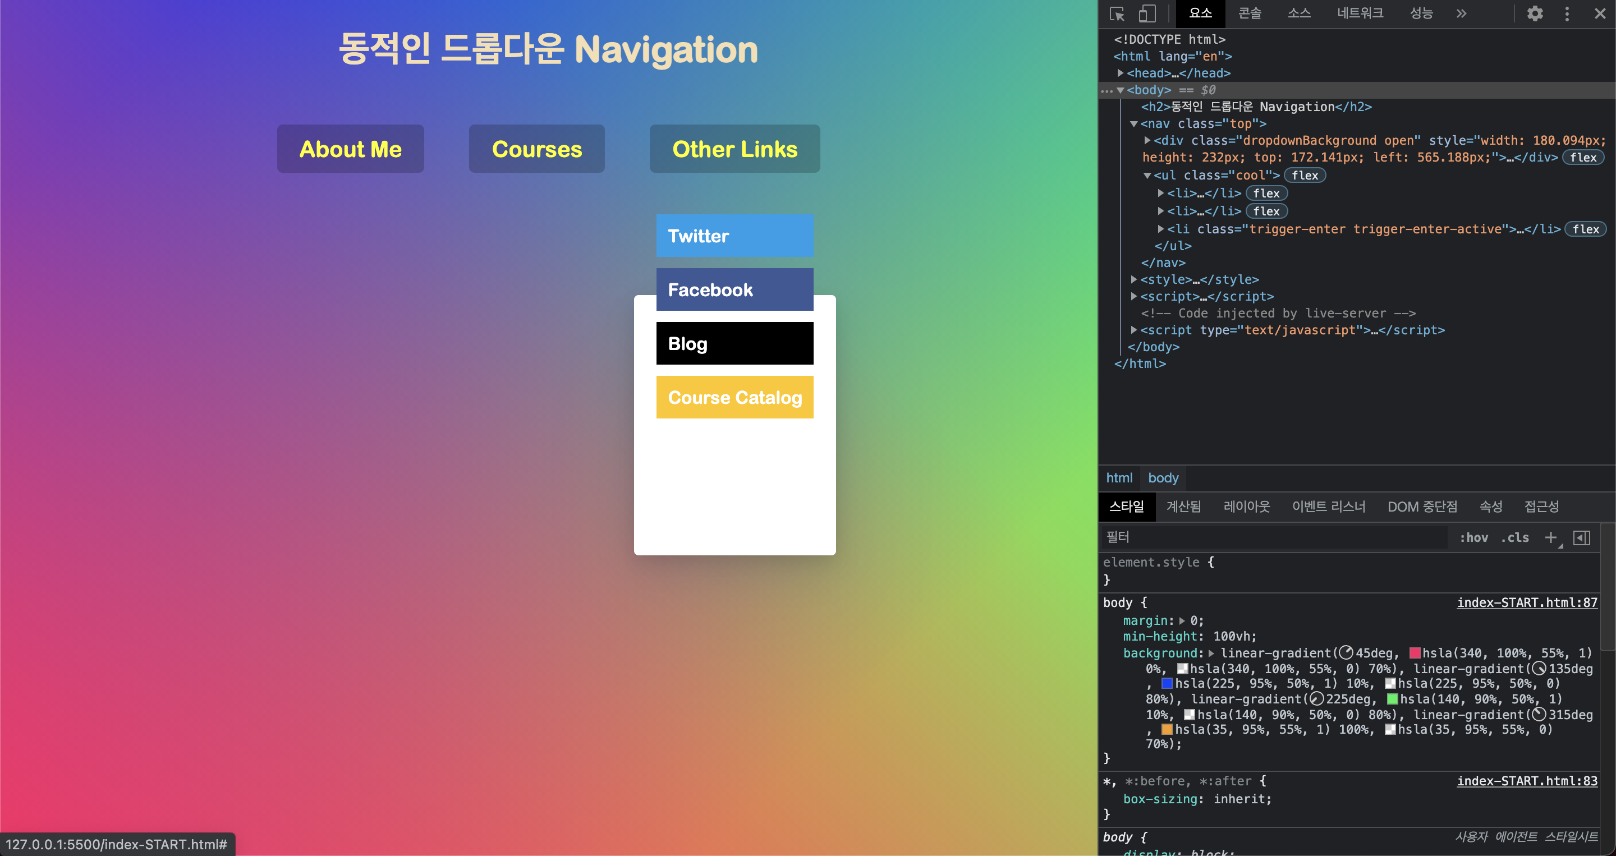
Task: Open the three-dot DevTools customization menu
Action: (1567, 13)
